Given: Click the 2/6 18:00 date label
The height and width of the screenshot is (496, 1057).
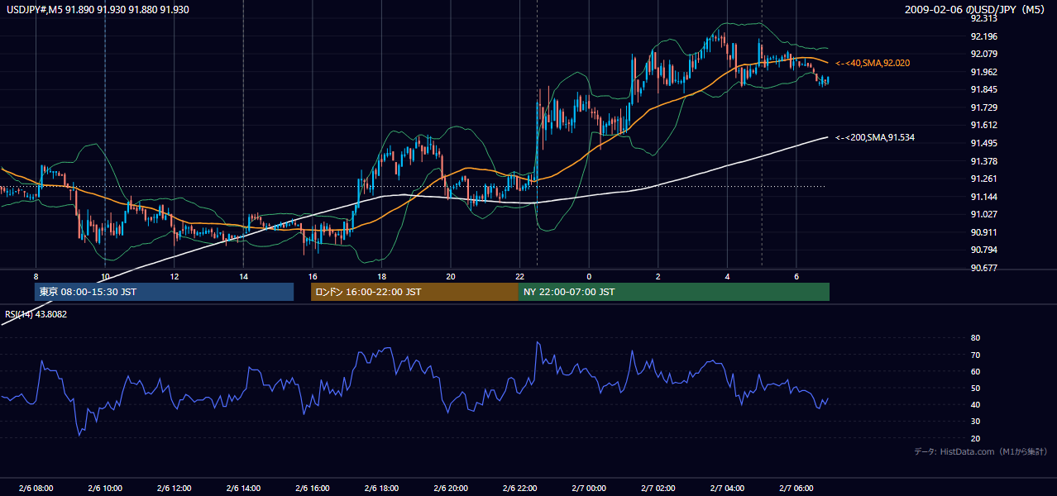Looking at the screenshot, I should tap(381, 489).
